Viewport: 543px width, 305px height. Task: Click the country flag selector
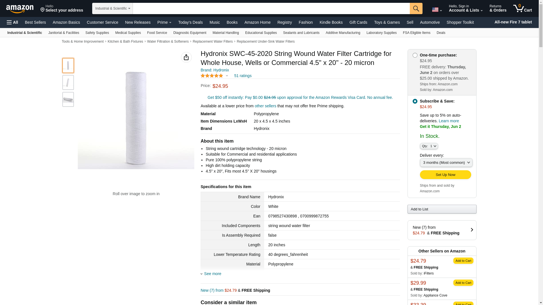click(x=437, y=10)
